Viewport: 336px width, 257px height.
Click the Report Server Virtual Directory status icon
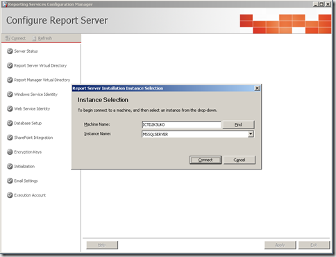click(10, 65)
